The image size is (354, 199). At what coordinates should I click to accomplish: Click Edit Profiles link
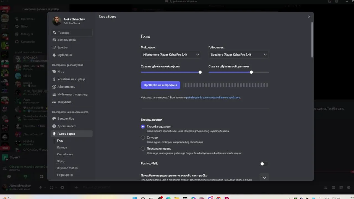coord(72,23)
